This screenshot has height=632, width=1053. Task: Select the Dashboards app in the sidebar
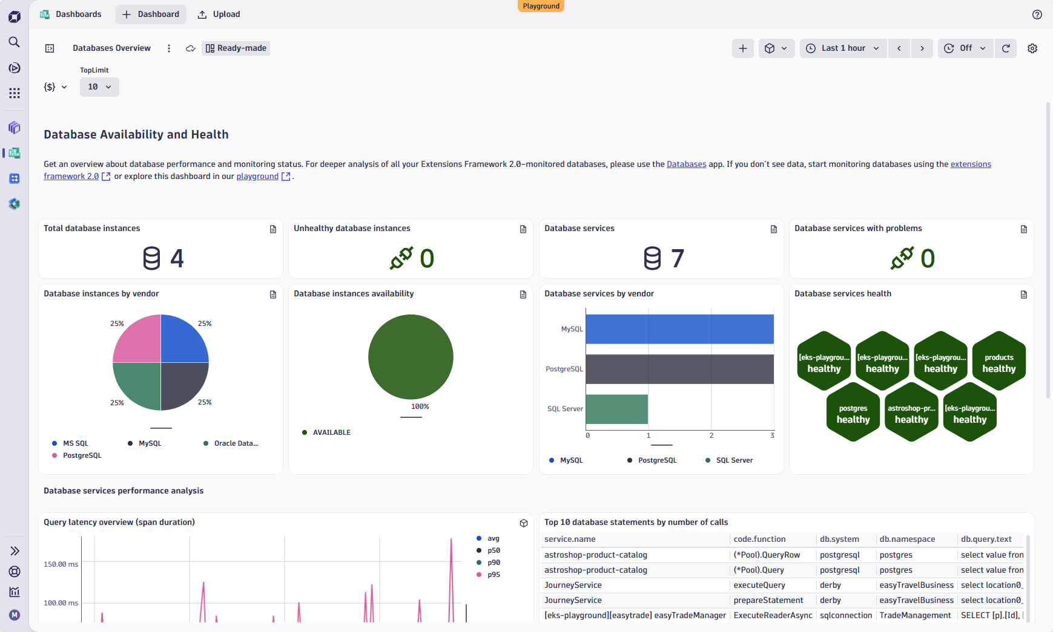14,153
